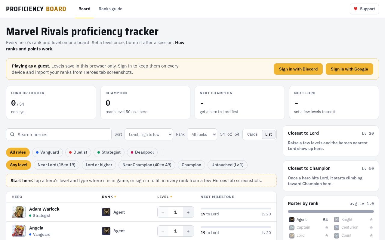Screen dimensions: 385x240
Task: Increase Adam Warlock's level with plus
Action: 188,212
